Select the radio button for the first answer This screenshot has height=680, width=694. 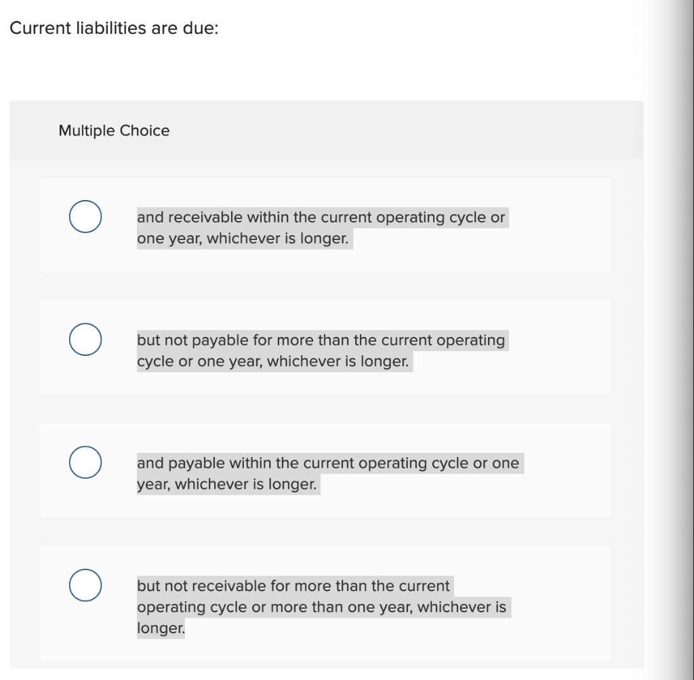point(85,216)
